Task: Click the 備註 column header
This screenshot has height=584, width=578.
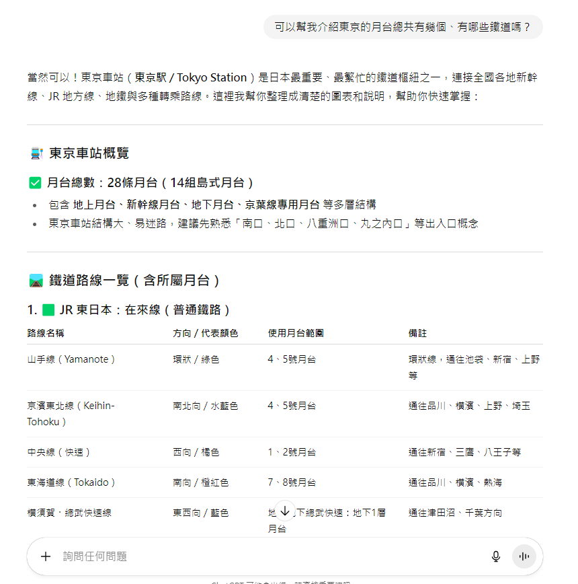Action: (417, 333)
